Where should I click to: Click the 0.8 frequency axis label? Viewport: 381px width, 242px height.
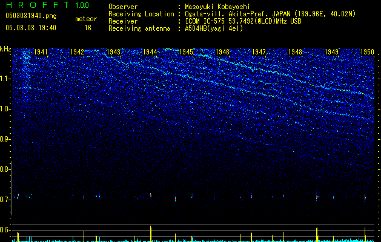pos(5,169)
